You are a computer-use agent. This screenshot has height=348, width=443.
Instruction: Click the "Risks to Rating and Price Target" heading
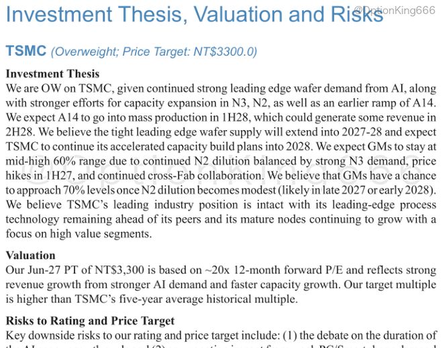coord(90,321)
